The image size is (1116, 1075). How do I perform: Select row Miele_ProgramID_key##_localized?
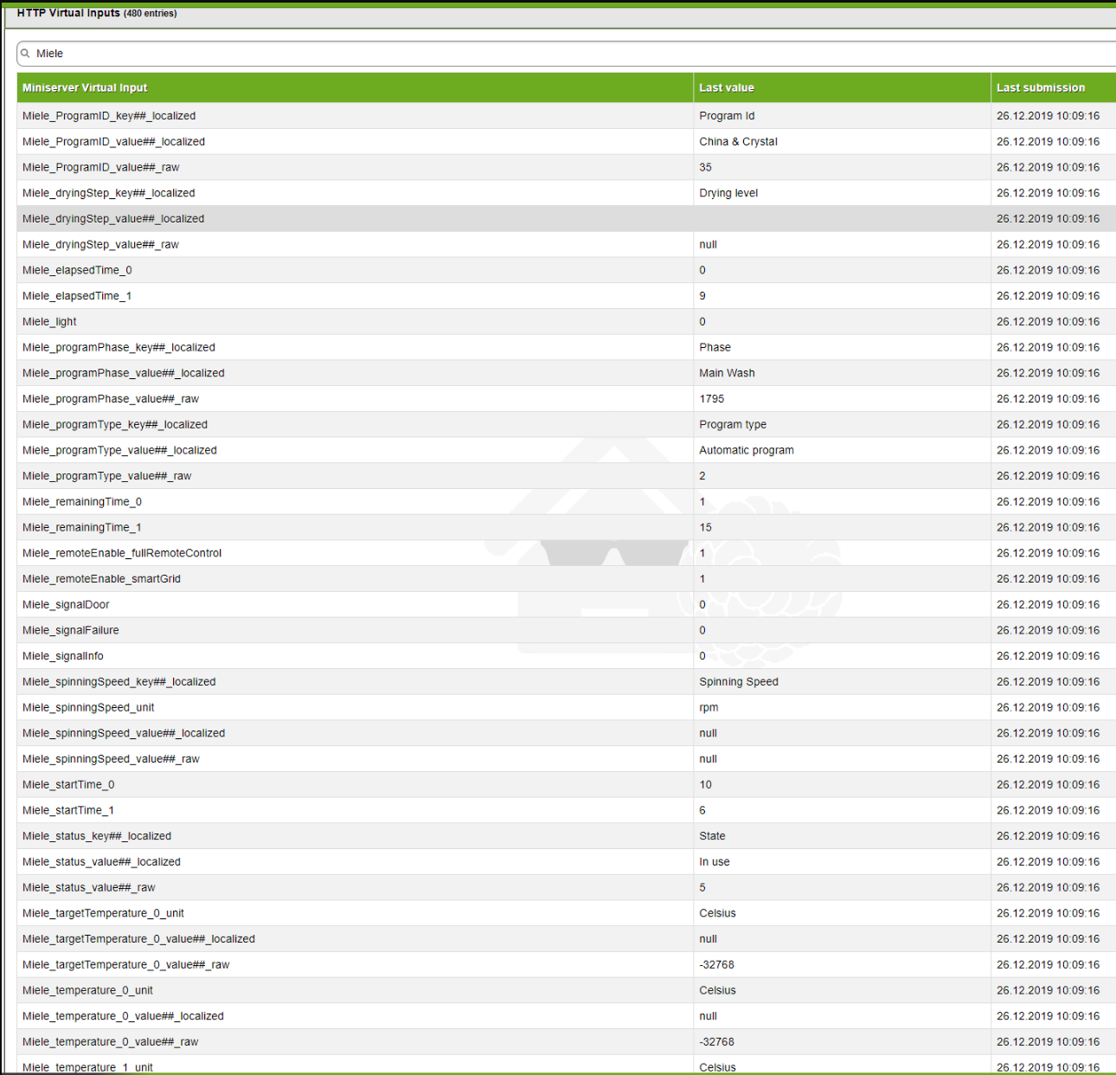[567, 116]
